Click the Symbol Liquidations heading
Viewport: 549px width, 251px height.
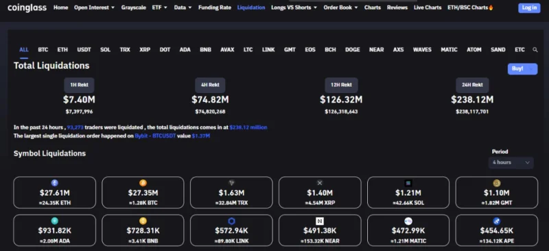pos(49,153)
